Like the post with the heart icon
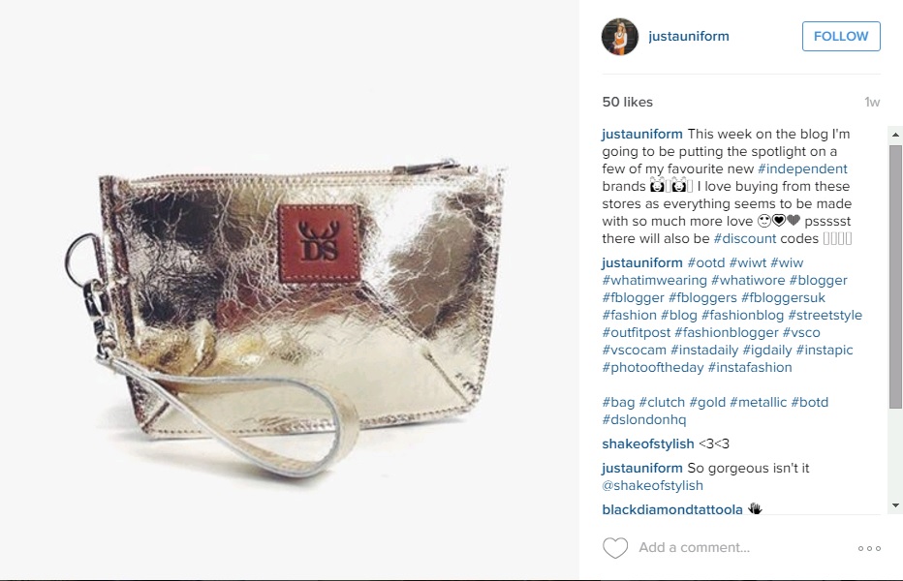The width and height of the screenshot is (903, 581). pos(615,548)
